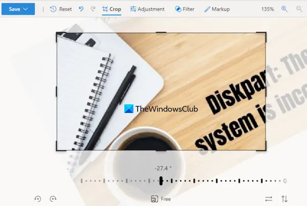Screen dimensions: 307x206
Task: Undo the last edit
Action: click(81, 9)
